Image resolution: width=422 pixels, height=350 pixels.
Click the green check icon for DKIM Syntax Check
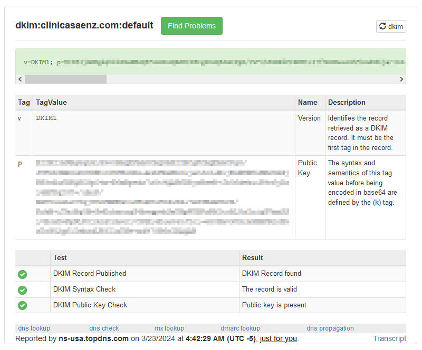[x=22, y=290]
